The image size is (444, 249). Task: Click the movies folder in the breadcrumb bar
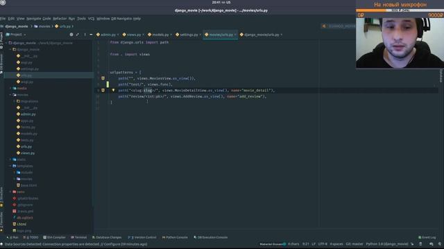(42, 26)
